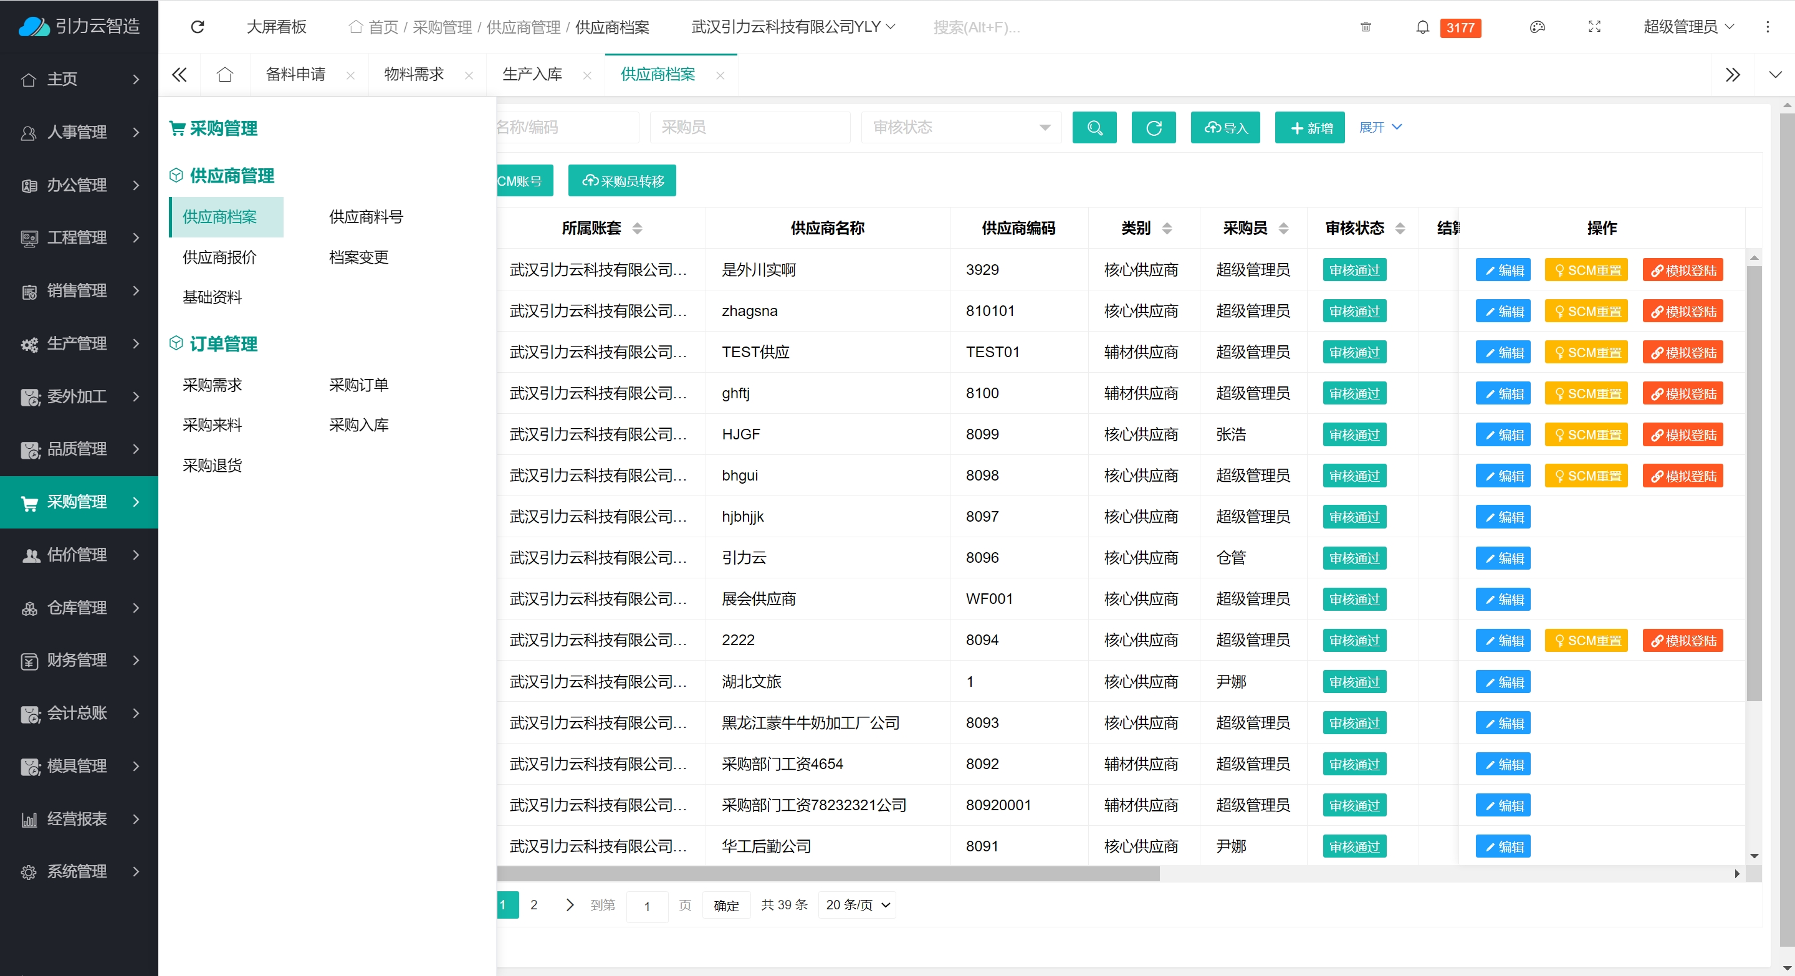
Task: Open the 20 条/页 page size dropdown
Action: (857, 904)
